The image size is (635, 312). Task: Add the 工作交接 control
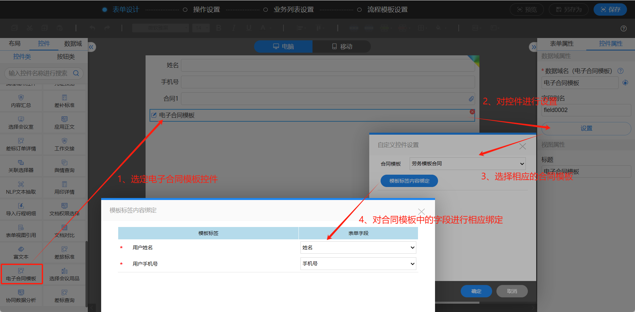coord(64,145)
